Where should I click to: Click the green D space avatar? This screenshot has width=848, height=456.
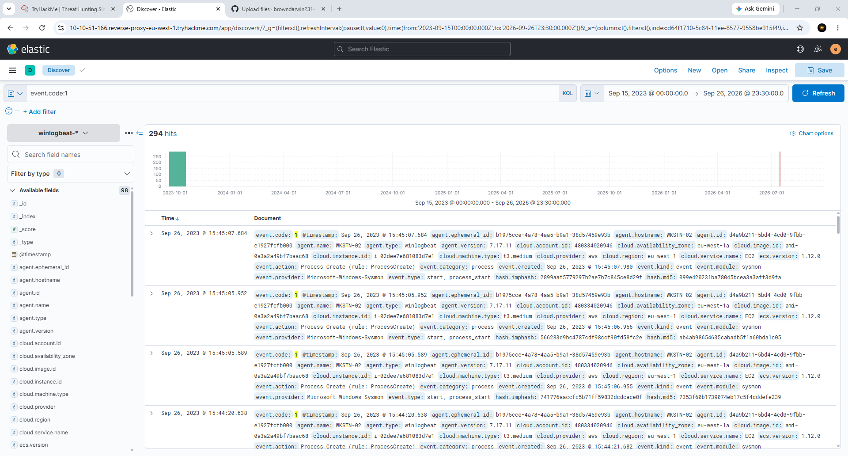tap(30, 70)
